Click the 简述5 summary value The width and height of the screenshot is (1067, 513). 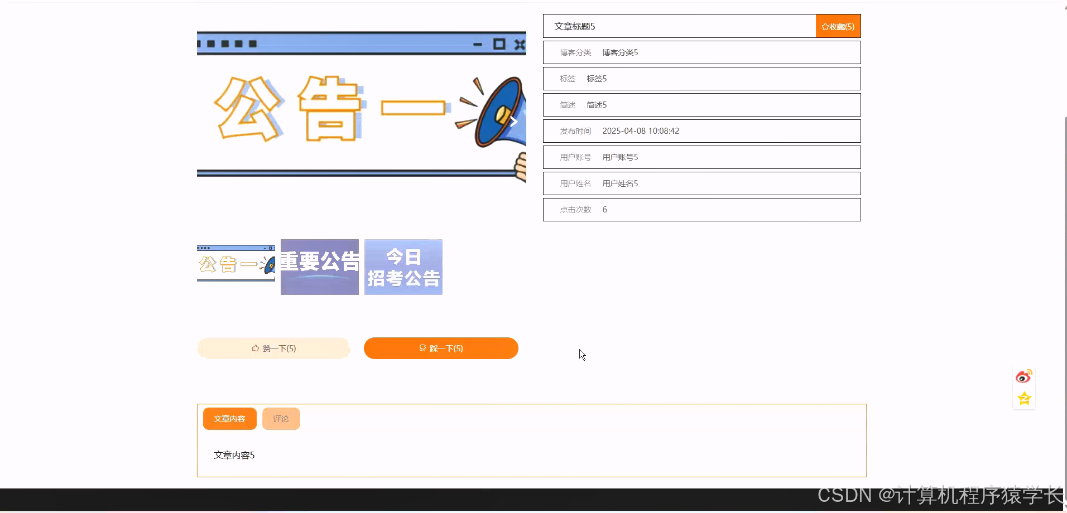tap(597, 105)
